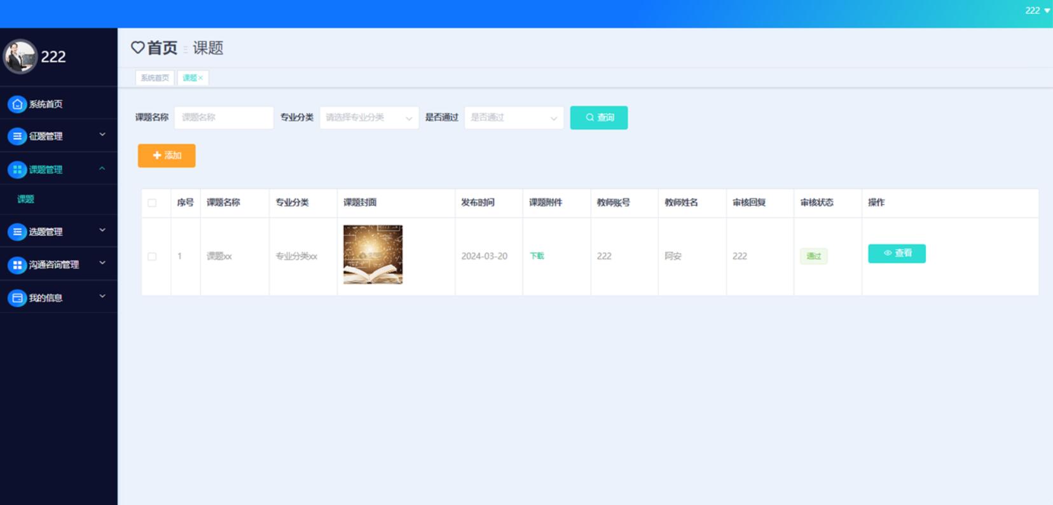Screen dimensions: 1053x505
Task: Open the 222 user dropdown at top right
Action: click(1037, 11)
